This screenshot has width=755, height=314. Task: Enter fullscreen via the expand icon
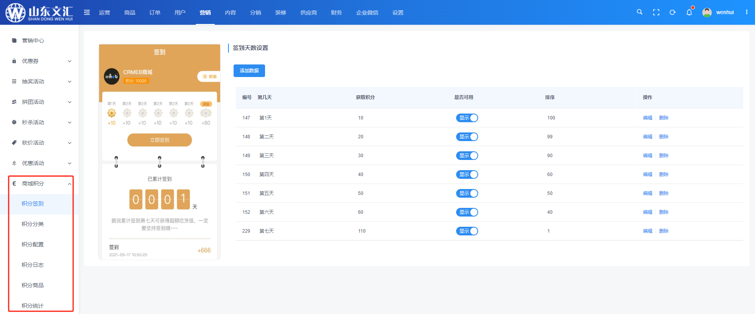tap(656, 13)
